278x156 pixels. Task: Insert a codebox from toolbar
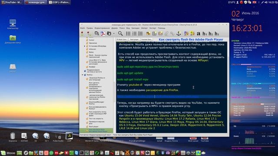(160, 33)
